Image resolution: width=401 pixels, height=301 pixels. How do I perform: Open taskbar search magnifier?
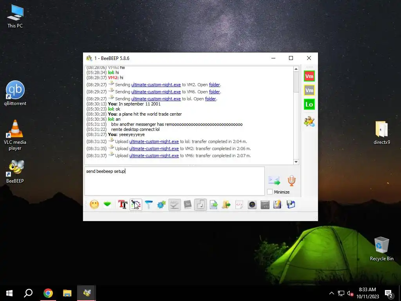tap(28, 293)
